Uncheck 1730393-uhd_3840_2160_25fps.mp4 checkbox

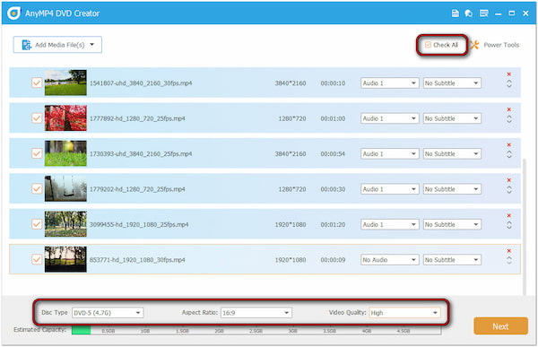[37, 153]
